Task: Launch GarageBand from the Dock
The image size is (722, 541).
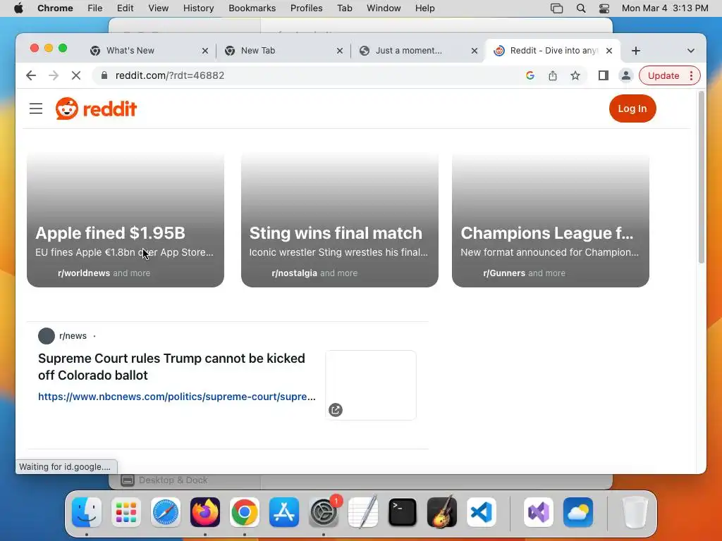Action: 442,511
